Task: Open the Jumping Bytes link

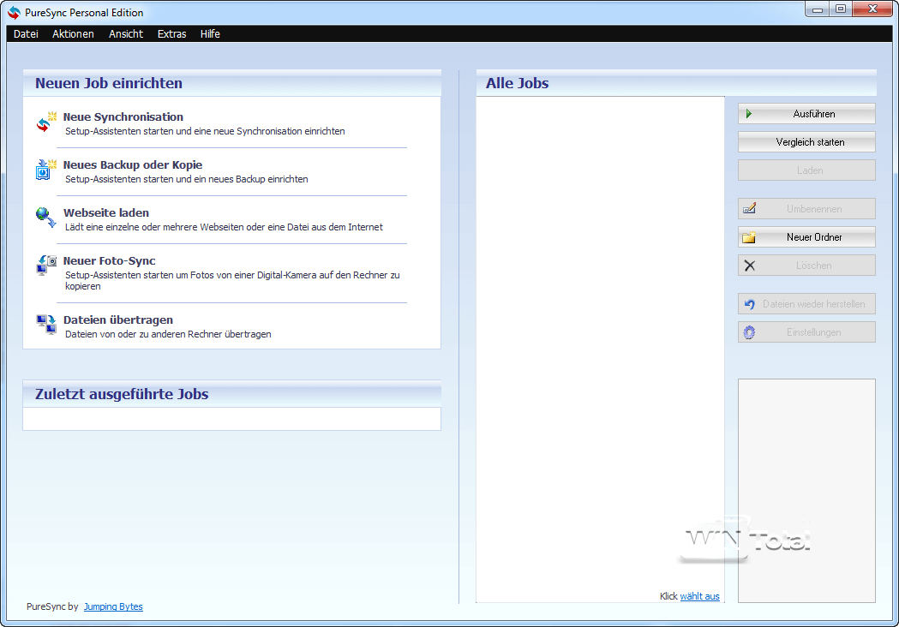Action: pyautogui.click(x=113, y=606)
